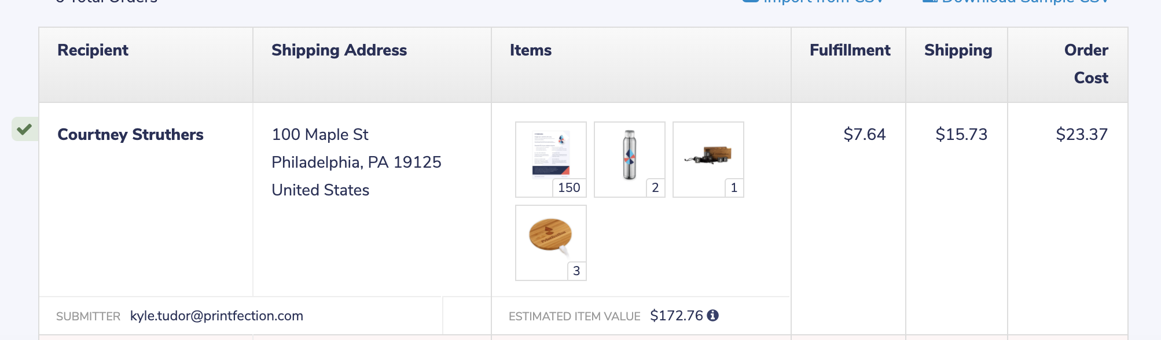Click the Fulfillment column header
Screen dimensions: 1161x340
point(850,50)
